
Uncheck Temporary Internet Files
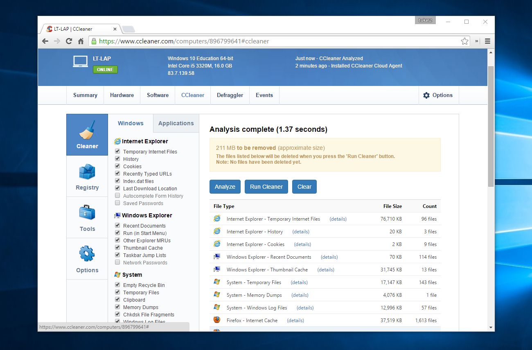pyautogui.click(x=117, y=151)
